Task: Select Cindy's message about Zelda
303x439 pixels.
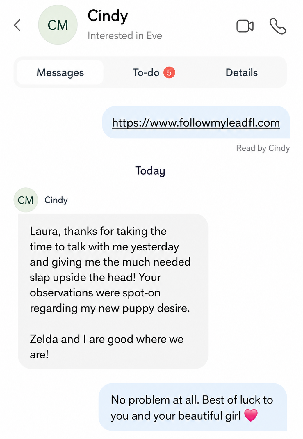Action: tap(113, 291)
